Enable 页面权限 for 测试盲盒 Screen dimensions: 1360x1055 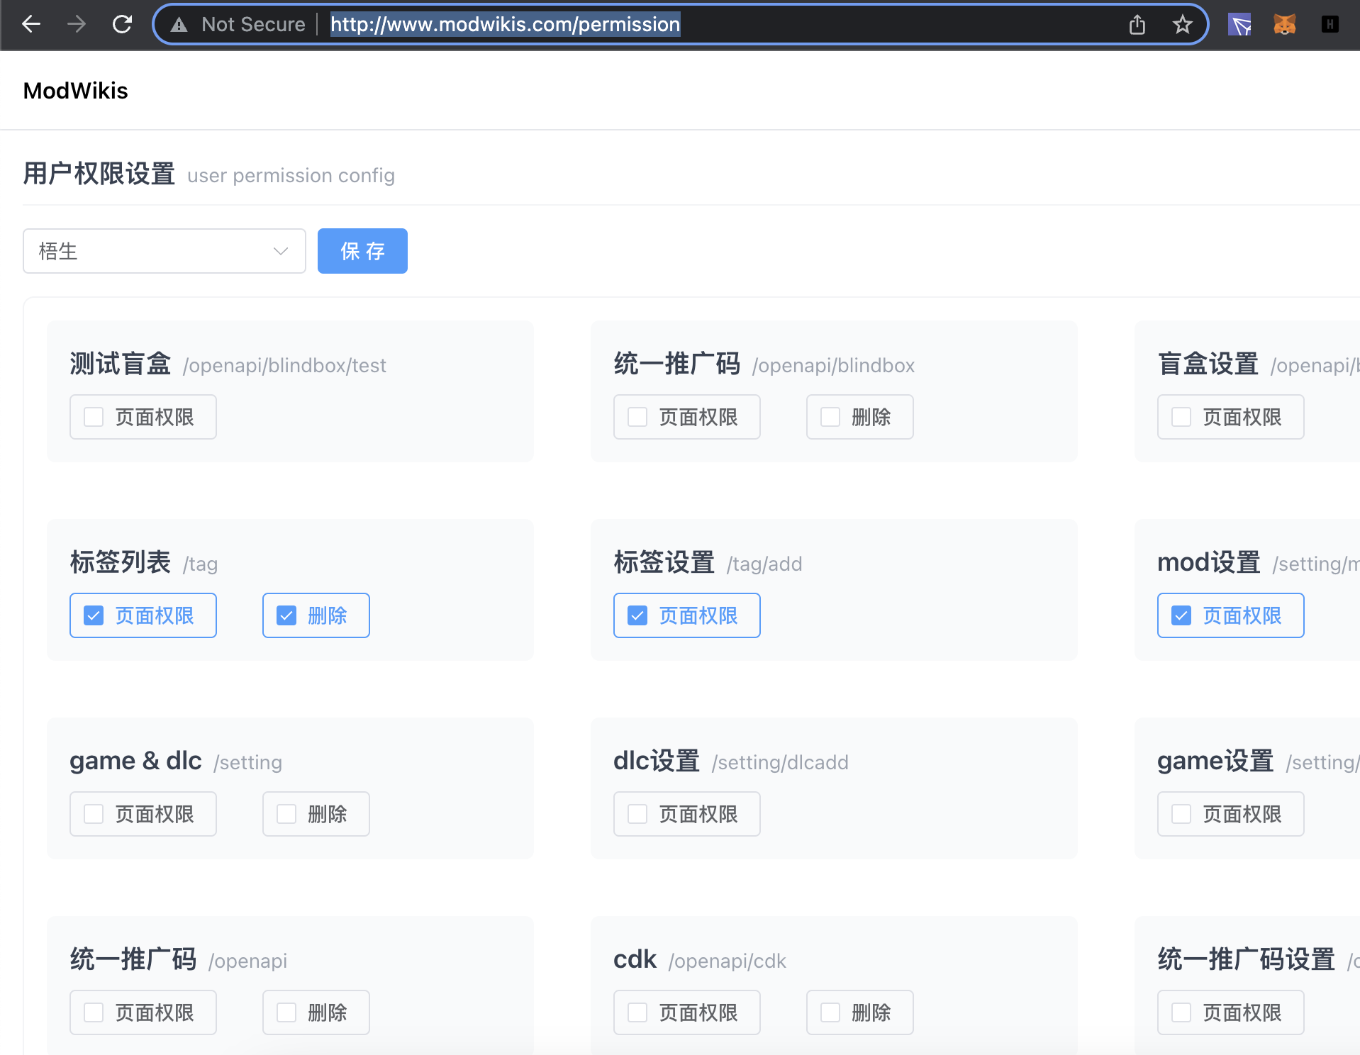coord(94,417)
